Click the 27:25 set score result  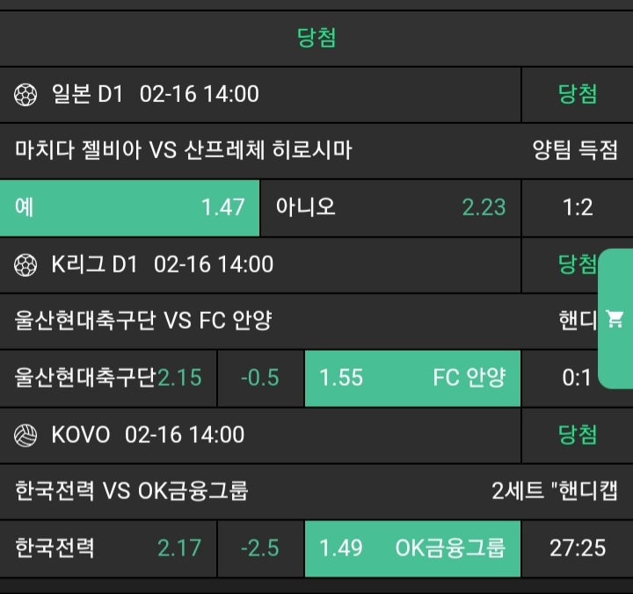(578, 548)
